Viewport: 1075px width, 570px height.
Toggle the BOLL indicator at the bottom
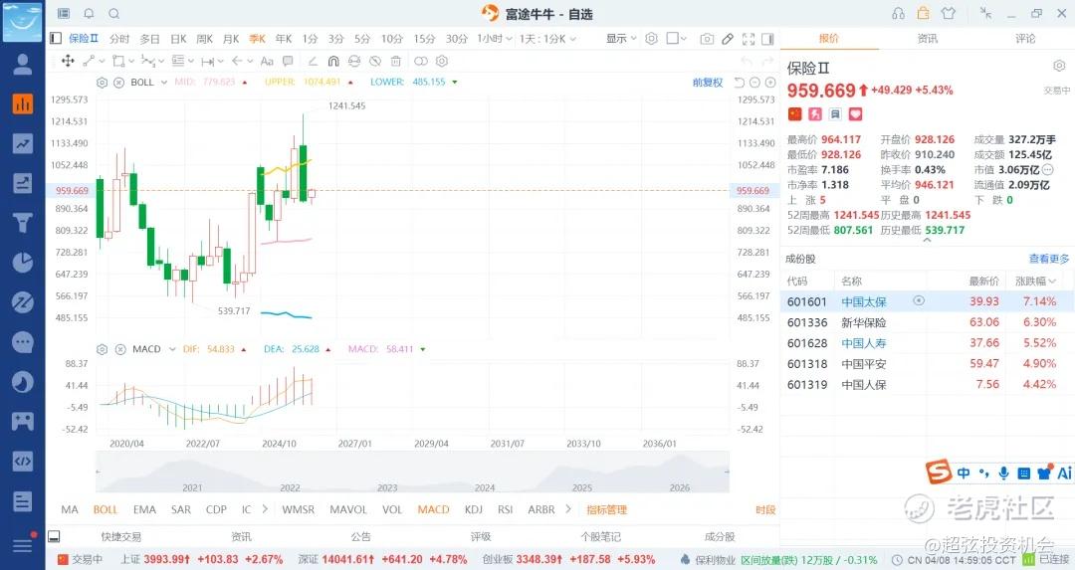106,509
